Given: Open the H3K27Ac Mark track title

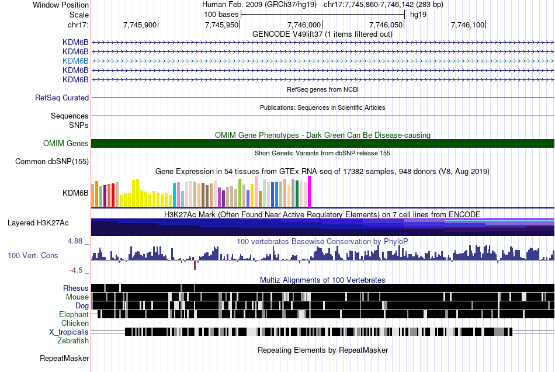Looking at the screenshot, I should coord(322,215).
